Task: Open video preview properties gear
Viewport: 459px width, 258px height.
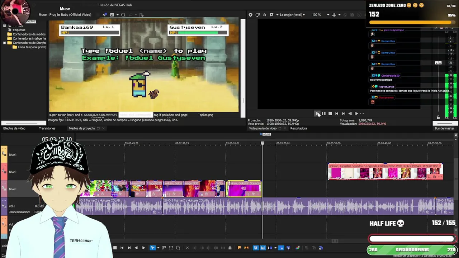Action: pyautogui.click(x=250, y=15)
